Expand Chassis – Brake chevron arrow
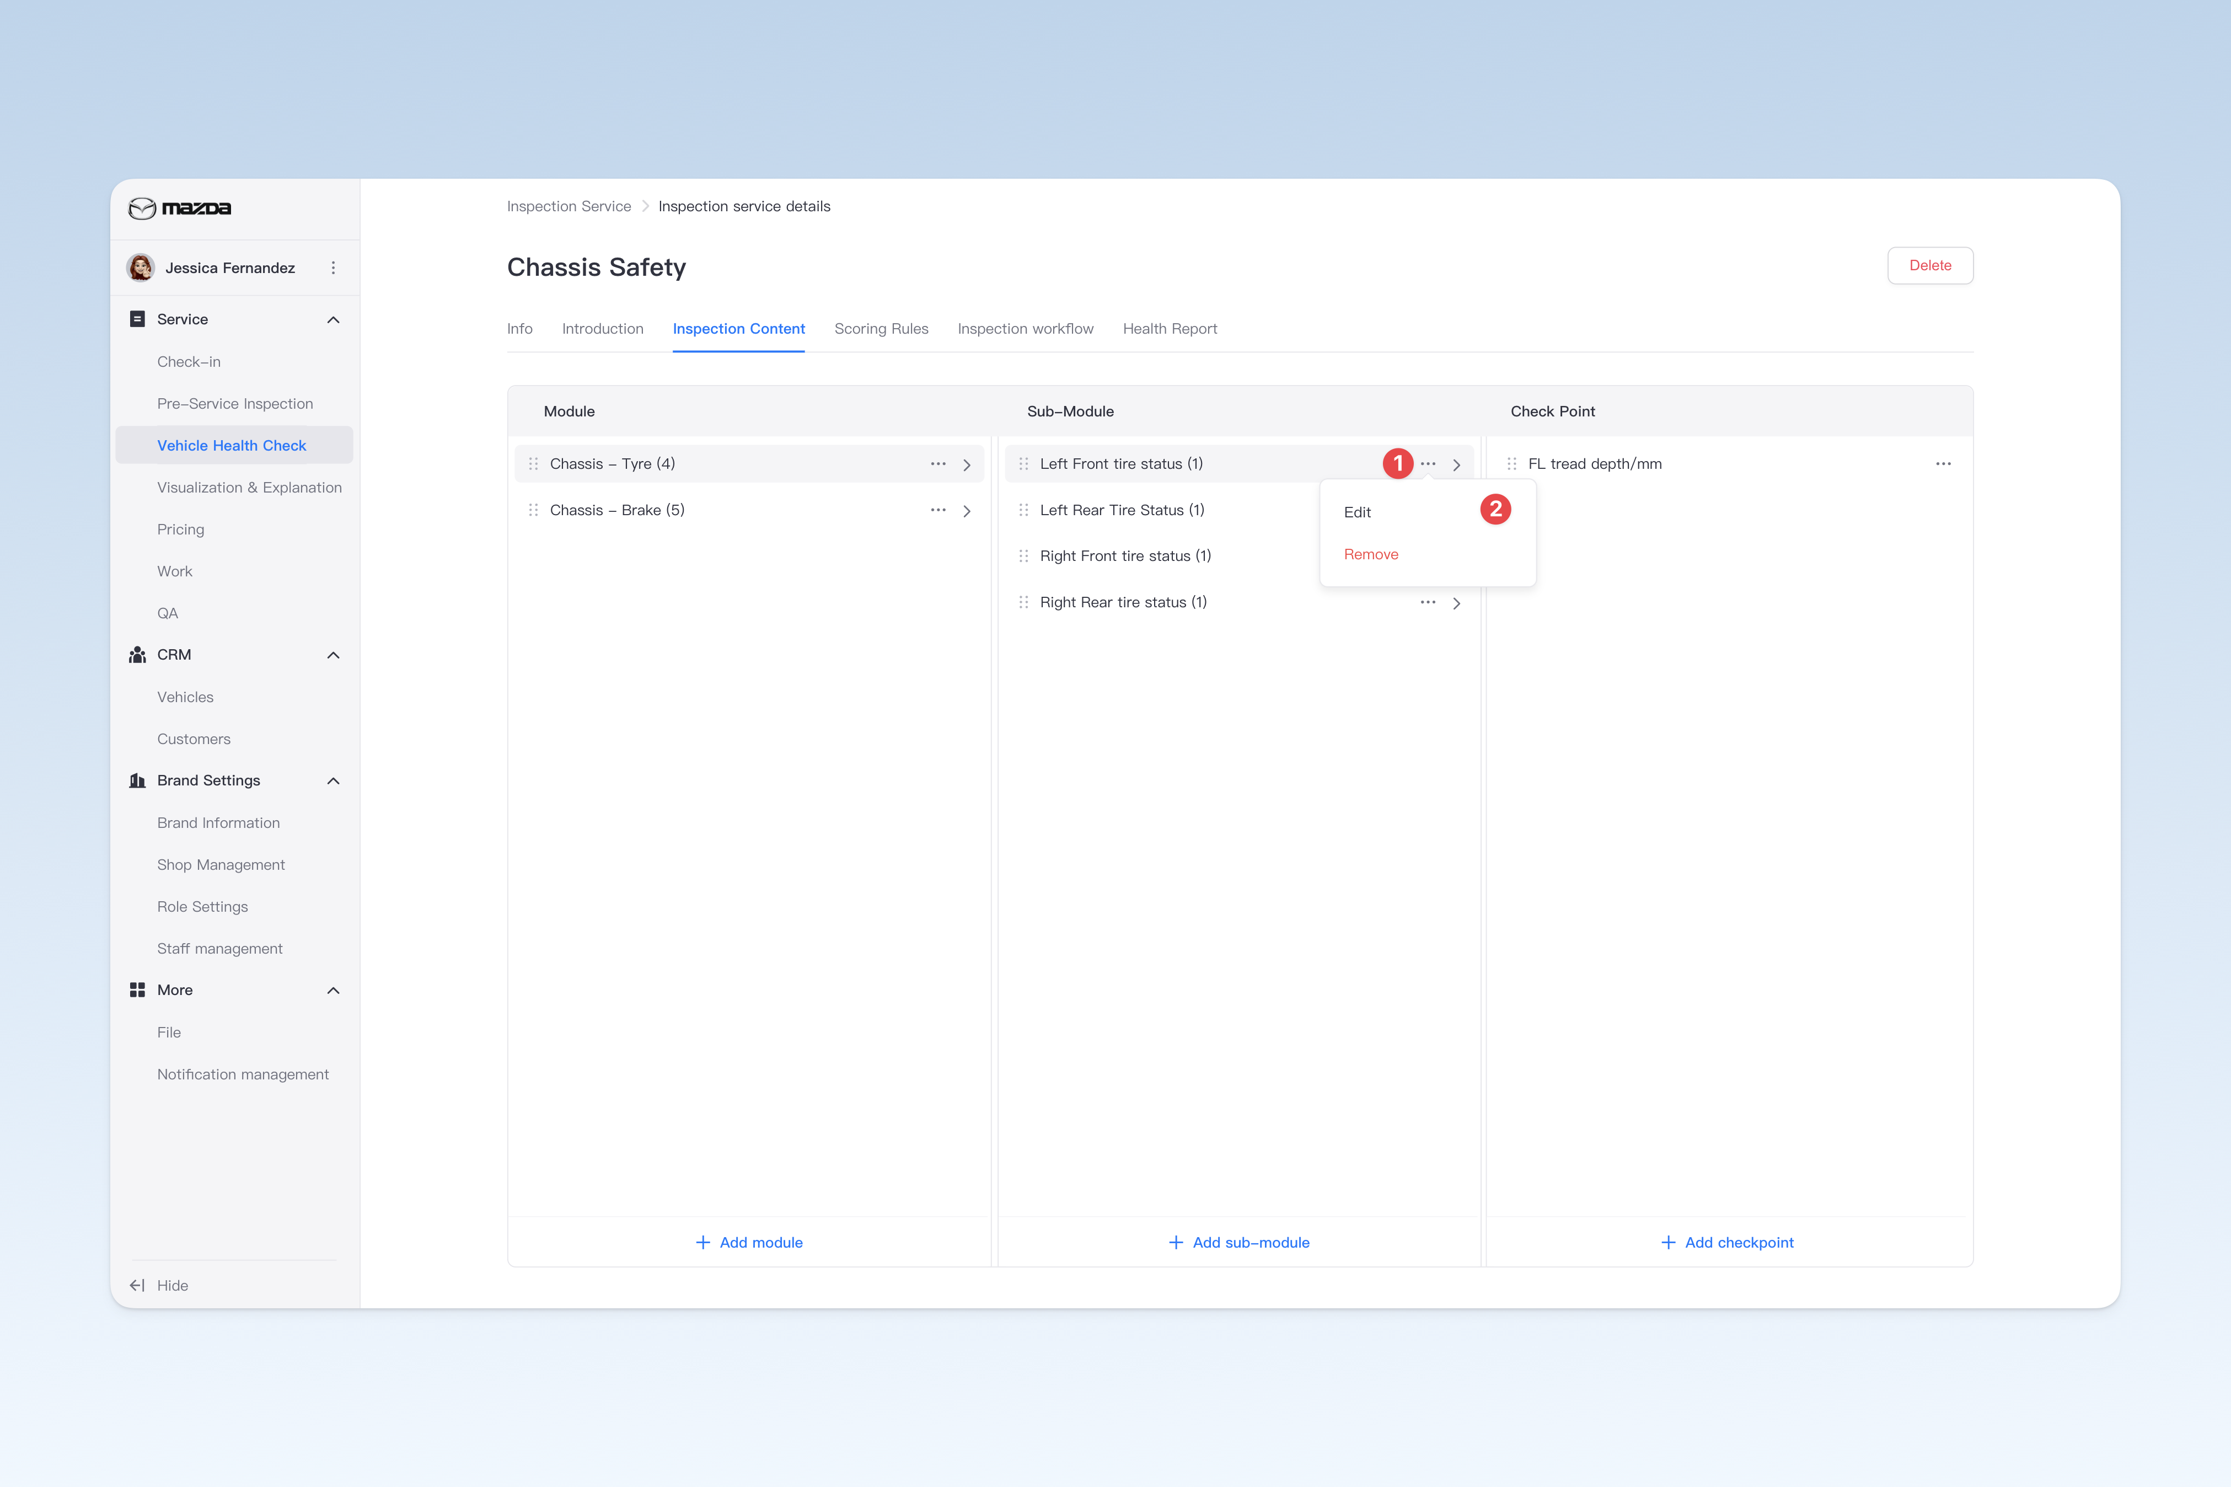 click(966, 511)
